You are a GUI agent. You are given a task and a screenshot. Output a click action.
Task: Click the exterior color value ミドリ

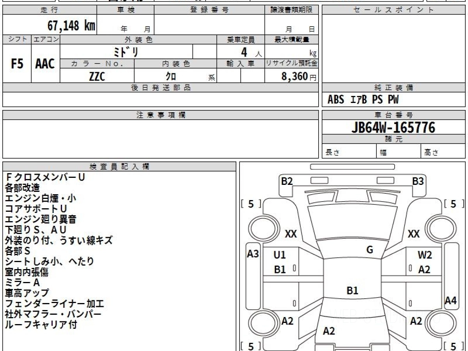pos(126,51)
